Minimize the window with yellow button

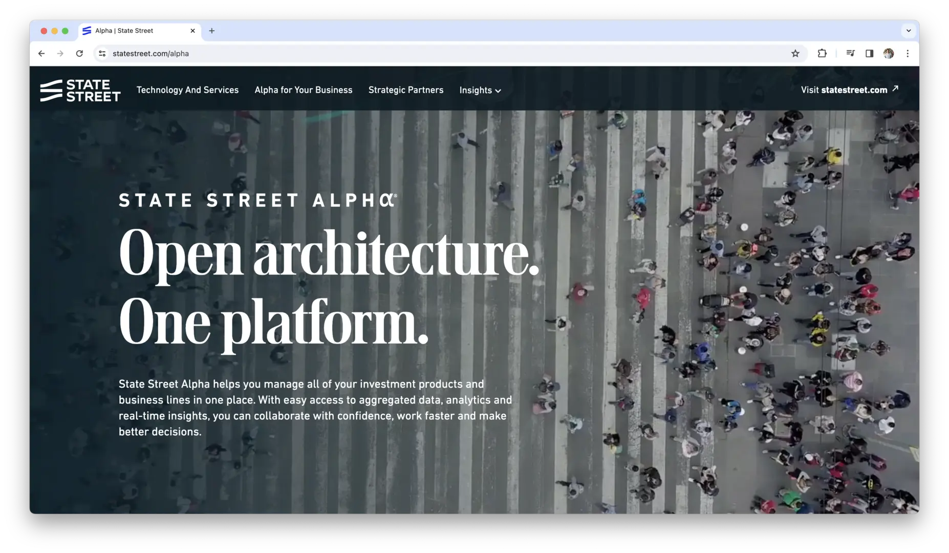(55, 31)
